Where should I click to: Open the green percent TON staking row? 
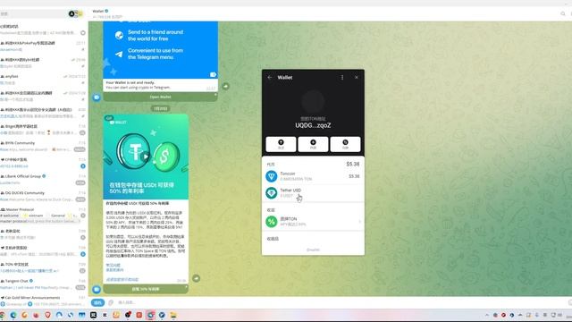point(313,221)
